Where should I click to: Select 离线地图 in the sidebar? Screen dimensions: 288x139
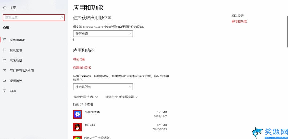coord(16,61)
